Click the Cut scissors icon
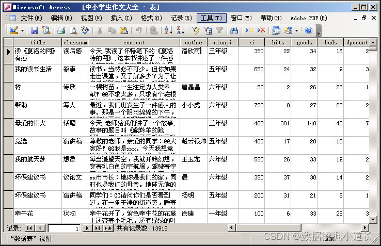 point(100,30)
